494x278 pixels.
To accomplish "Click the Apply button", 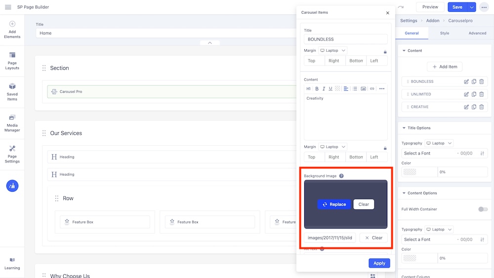I will coord(379,263).
